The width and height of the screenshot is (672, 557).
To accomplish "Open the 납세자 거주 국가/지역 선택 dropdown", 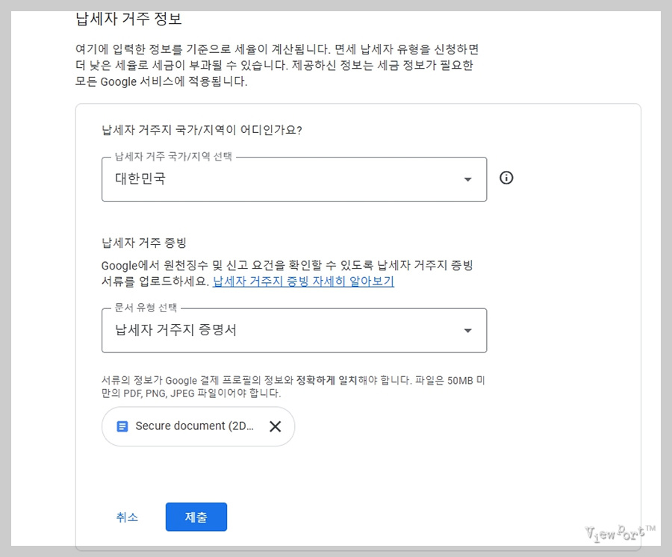I will click(x=294, y=179).
